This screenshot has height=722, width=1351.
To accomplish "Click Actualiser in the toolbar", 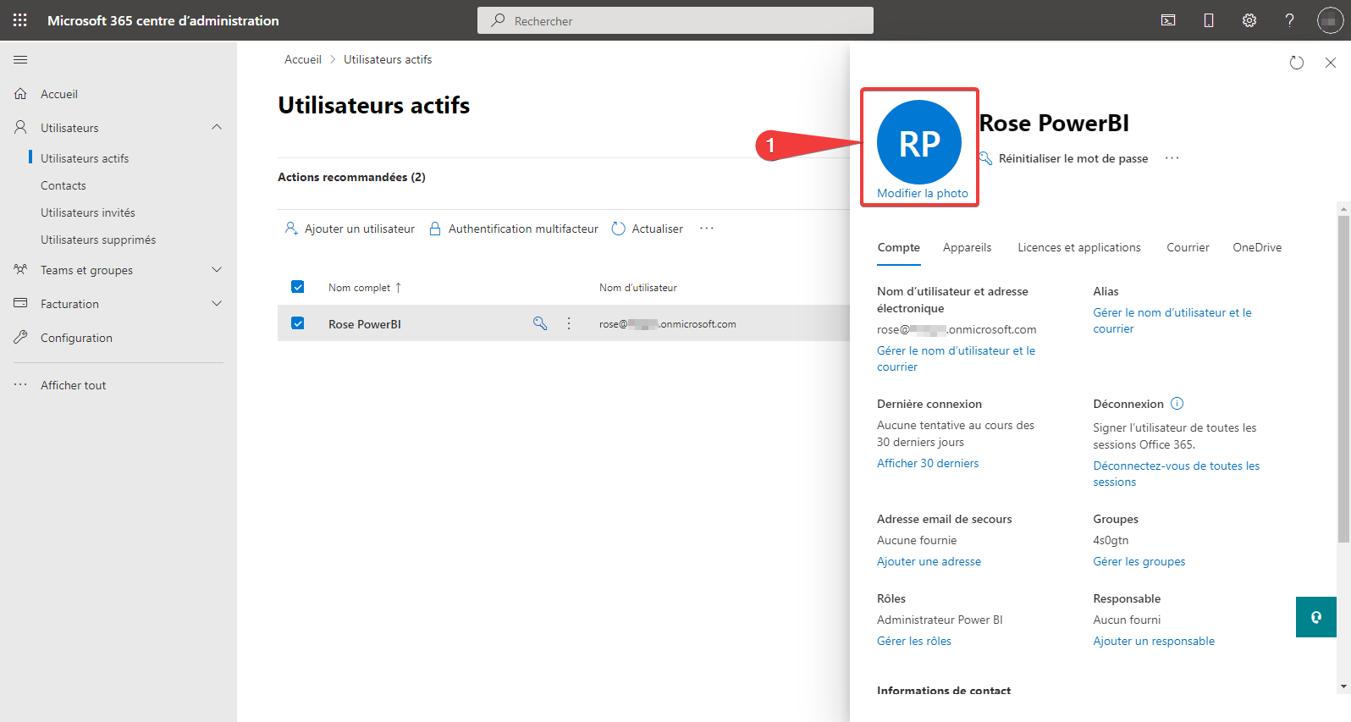I will (648, 229).
